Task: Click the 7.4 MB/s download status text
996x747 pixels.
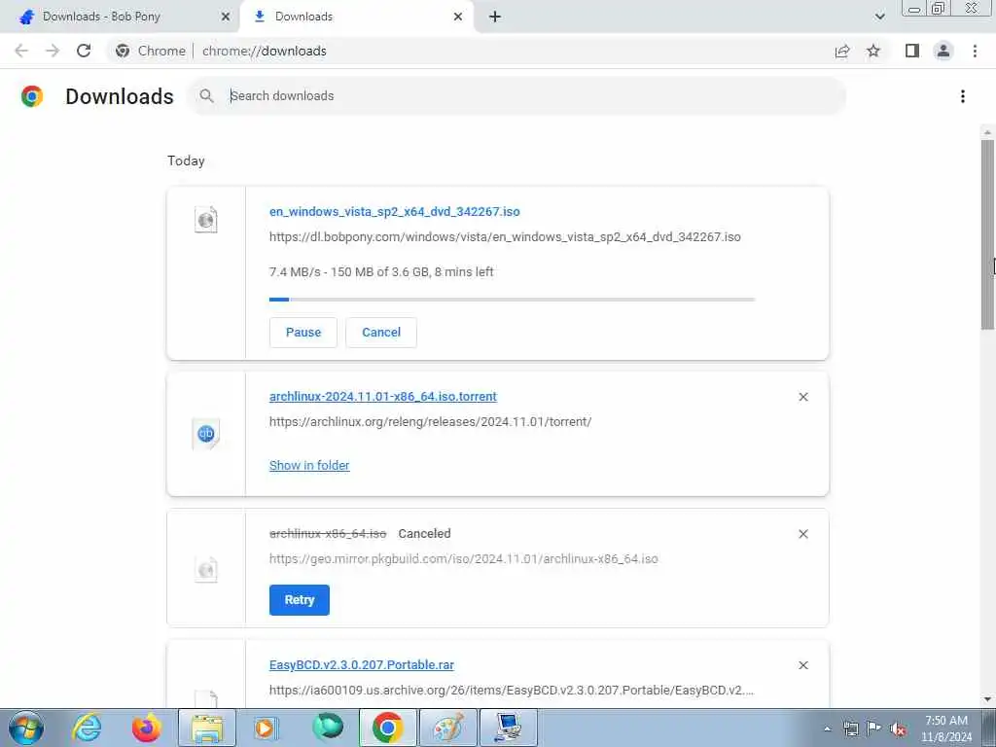Action: click(x=381, y=272)
